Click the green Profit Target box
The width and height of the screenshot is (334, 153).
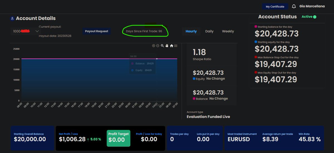click(x=119, y=138)
